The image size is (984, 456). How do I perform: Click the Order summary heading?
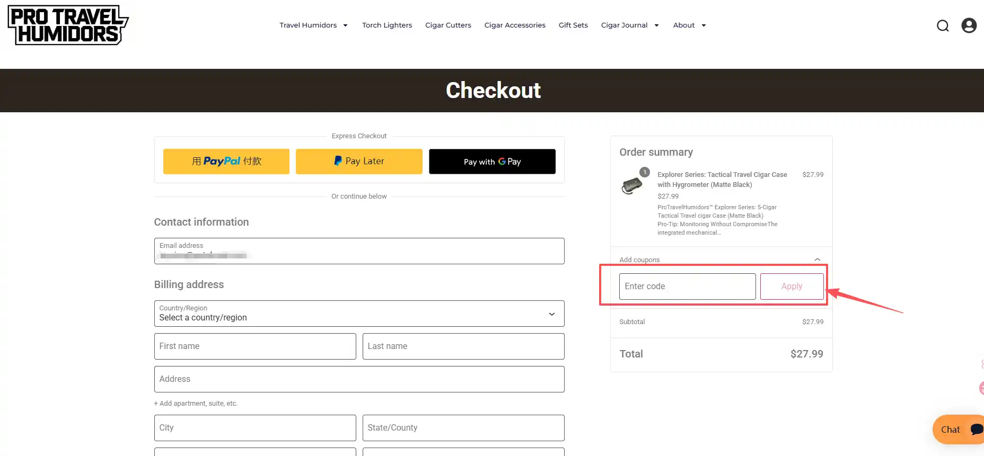tap(656, 152)
